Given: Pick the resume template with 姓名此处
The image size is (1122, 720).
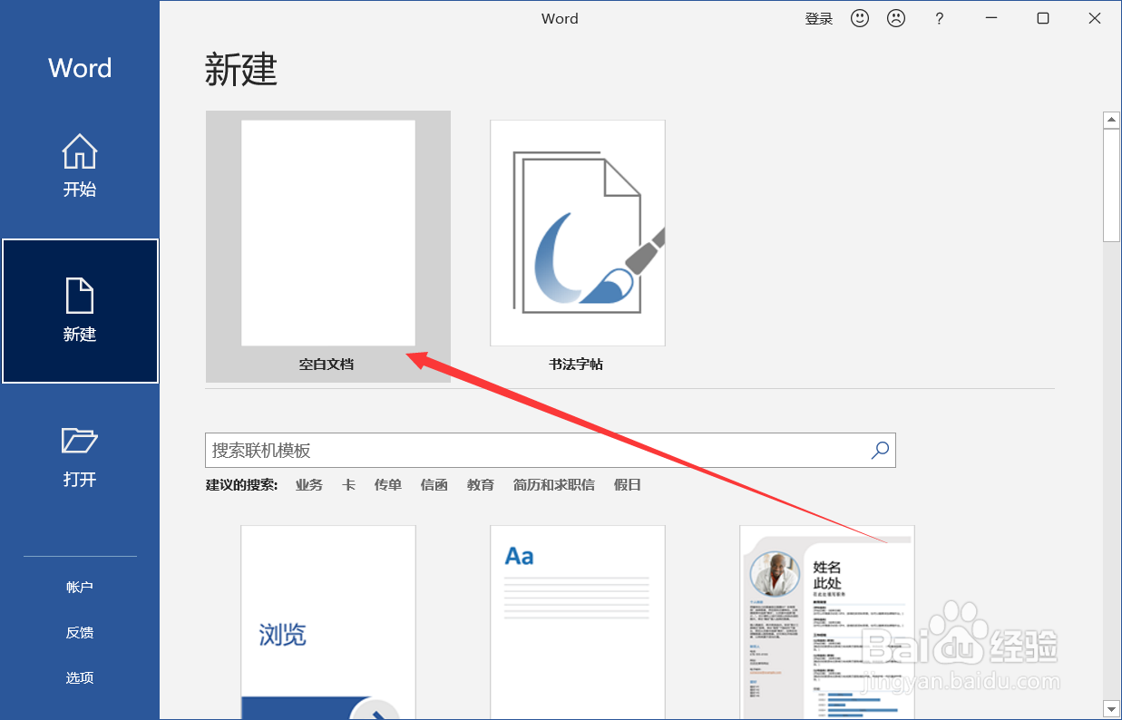Looking at the screenshot, I should (x=827, y=622).
